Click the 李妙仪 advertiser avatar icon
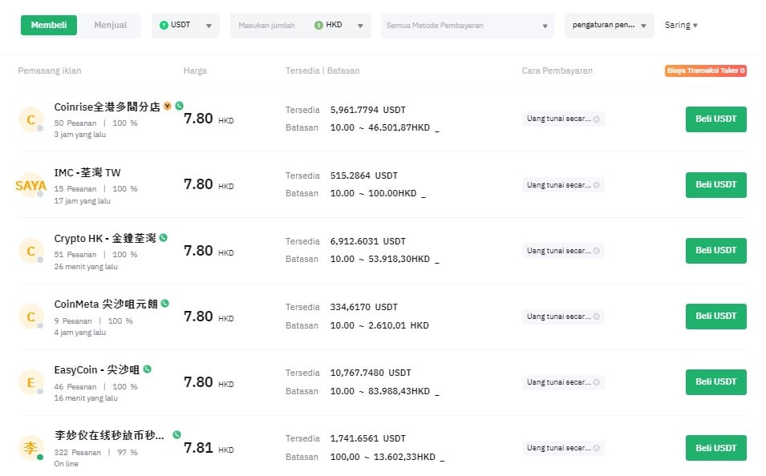The image size is (766, 476). (30, 448)
